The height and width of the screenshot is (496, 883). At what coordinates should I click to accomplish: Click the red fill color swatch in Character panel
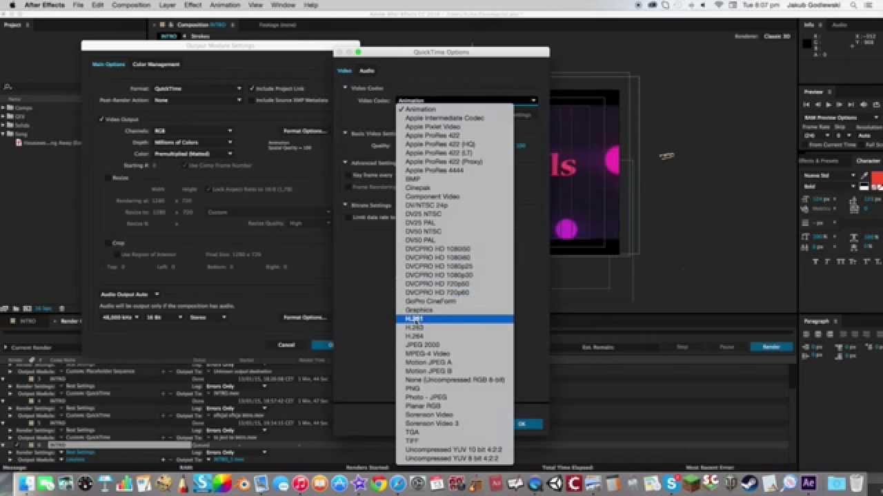coord(877,178)
